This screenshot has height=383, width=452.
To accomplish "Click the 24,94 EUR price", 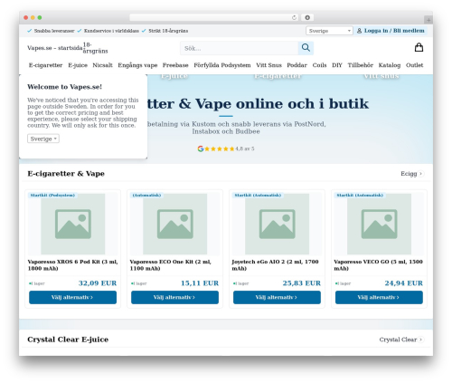I will tap(404, 283).
